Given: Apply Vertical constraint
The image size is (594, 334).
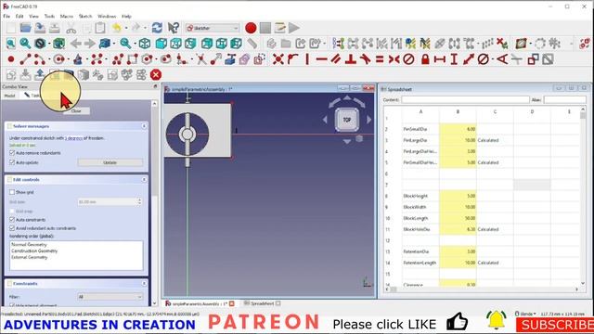Looking at the screenshot, I should [x=307, y=59].
